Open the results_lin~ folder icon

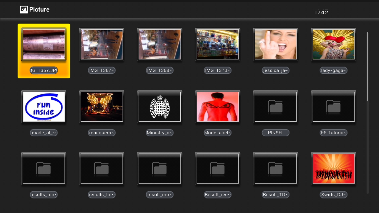[x=102, y=169]
